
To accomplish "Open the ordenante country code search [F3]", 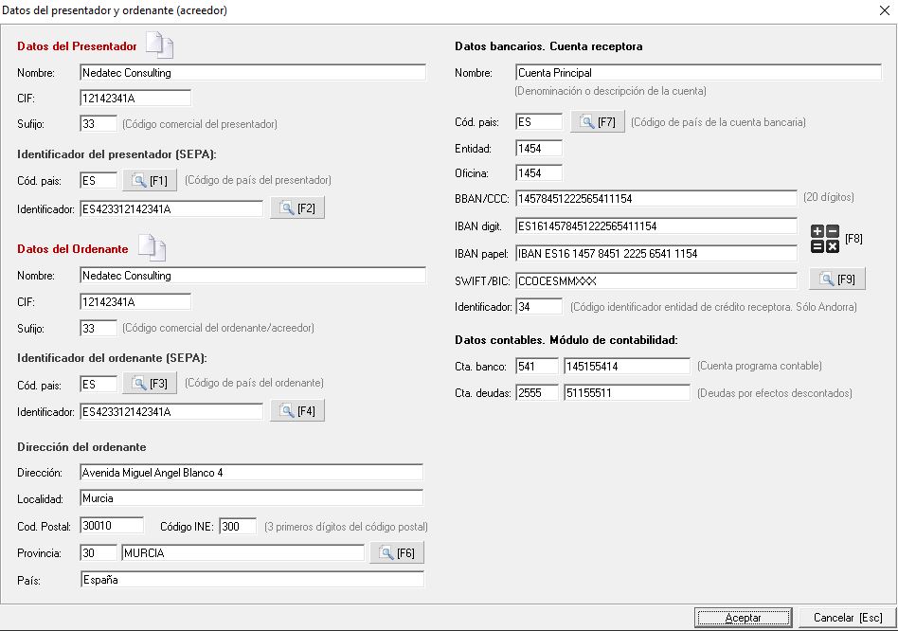I will click(x=150, y=383).
